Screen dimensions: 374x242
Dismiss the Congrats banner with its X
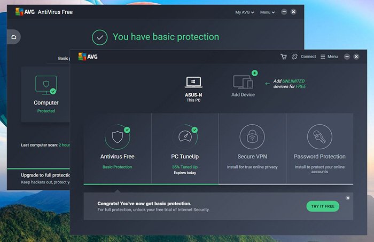(x=348, y=198)
